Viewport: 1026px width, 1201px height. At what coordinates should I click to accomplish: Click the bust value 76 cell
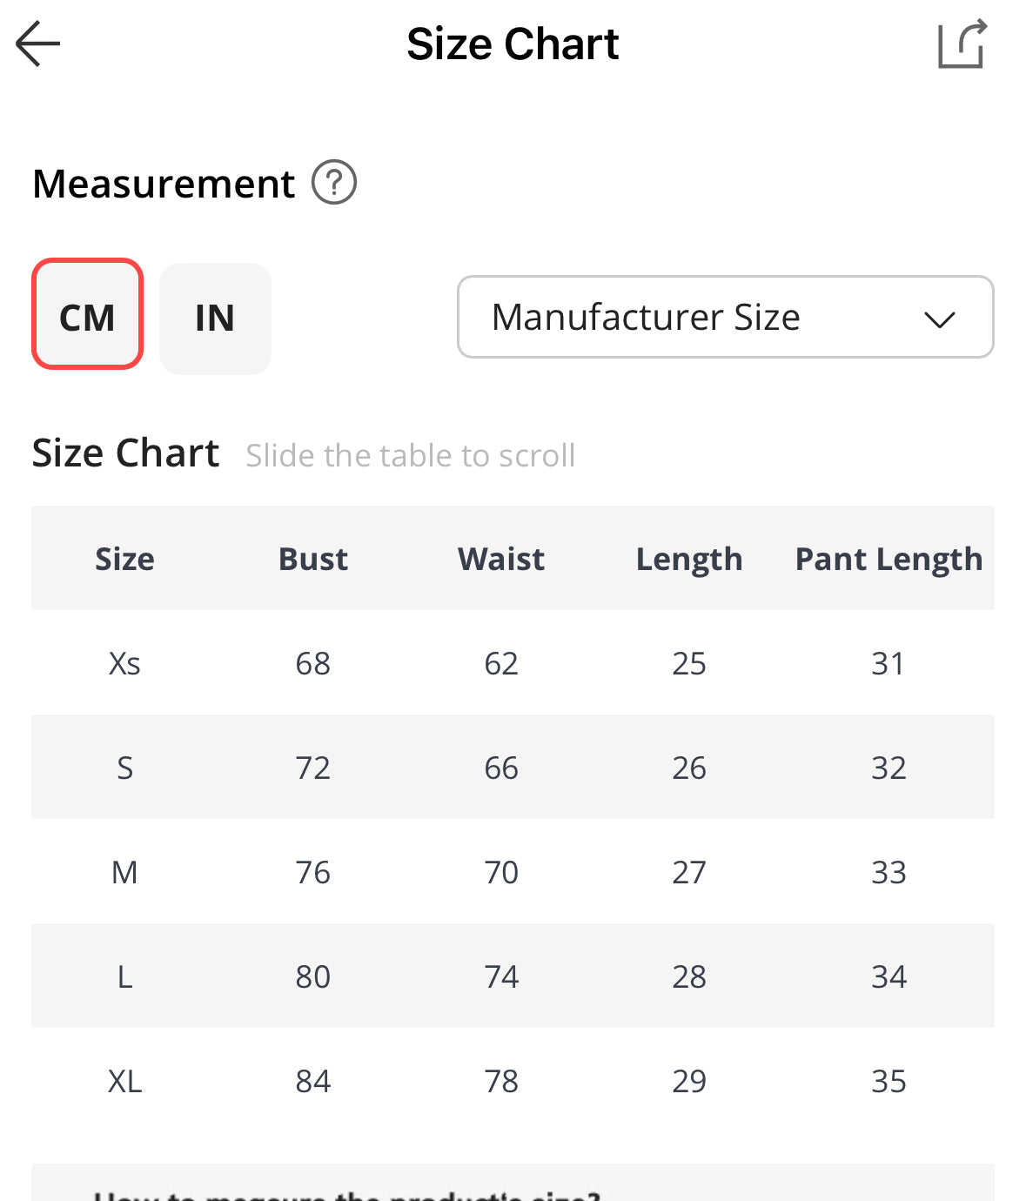pyautogui.click(x=313, y=872)
